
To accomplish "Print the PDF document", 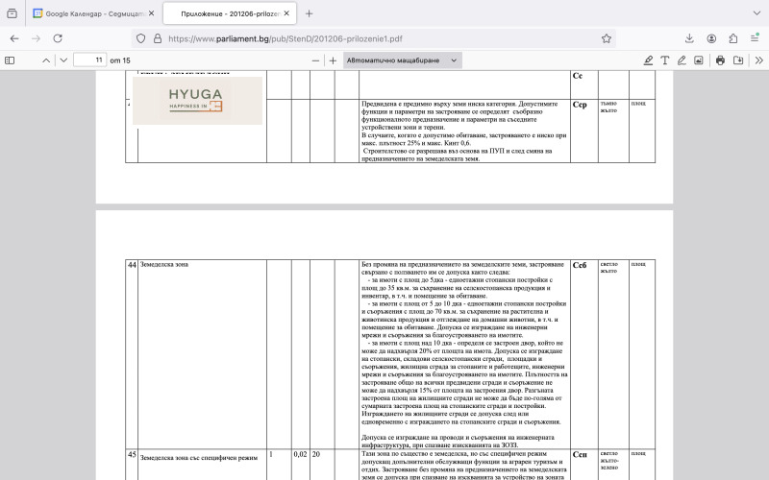I will pos(720,60).
